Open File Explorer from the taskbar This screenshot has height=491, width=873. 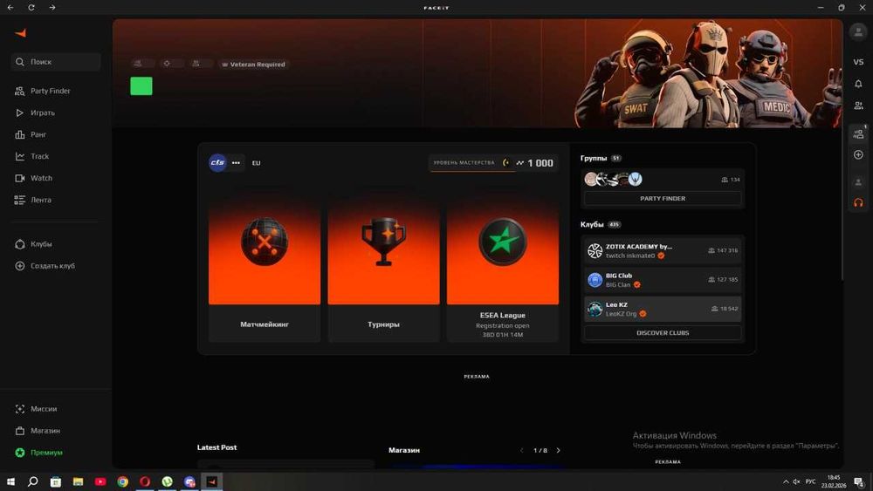coord(78,481)
